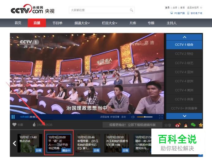Open the 首页 nav item
This screenshot has height=162, width=212.
tap(18, 23)
